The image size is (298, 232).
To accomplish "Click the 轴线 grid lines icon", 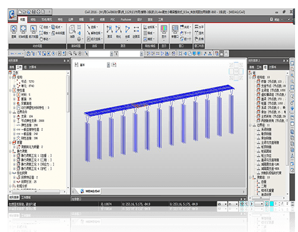I will (x=145, y=33).
